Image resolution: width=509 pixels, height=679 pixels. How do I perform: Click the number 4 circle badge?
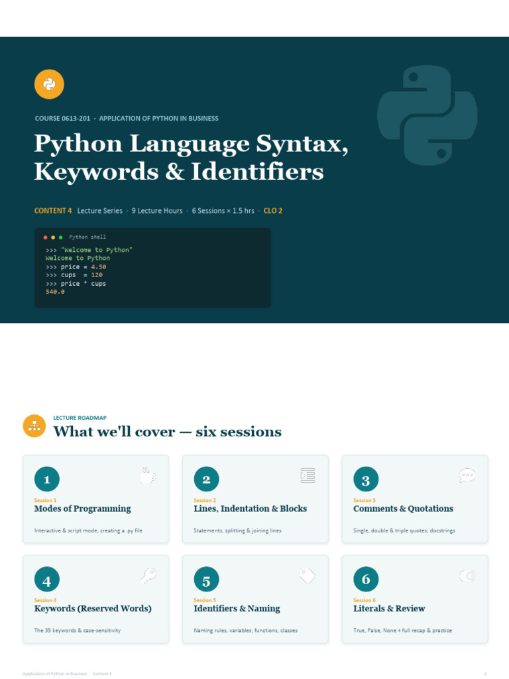coord(47,580)
